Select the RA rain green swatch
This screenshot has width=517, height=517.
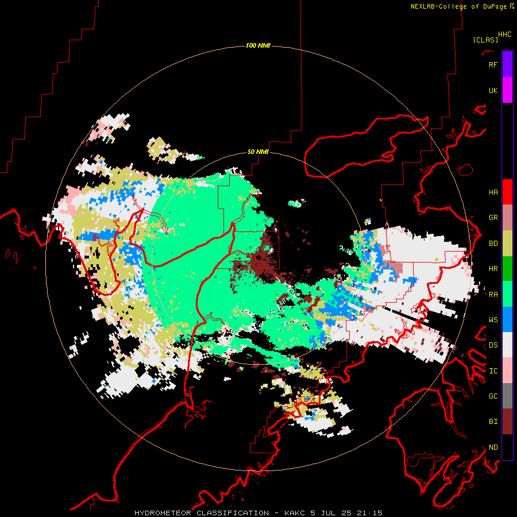[507, 294]
